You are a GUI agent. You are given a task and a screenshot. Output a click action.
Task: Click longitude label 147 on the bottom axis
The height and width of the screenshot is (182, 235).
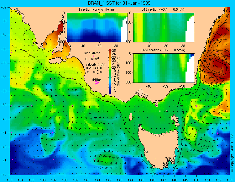(164, 180)
